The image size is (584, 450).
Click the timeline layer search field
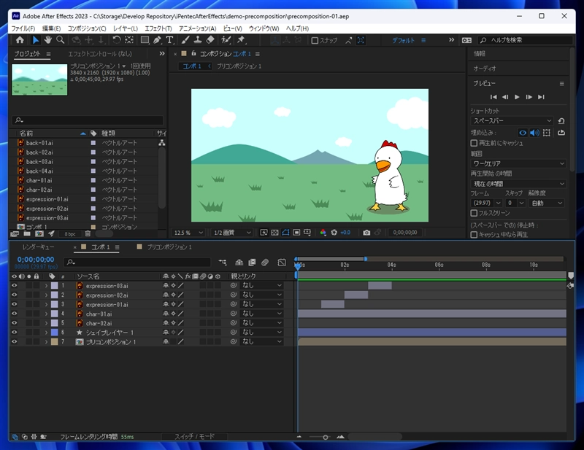tap(137, 263)
